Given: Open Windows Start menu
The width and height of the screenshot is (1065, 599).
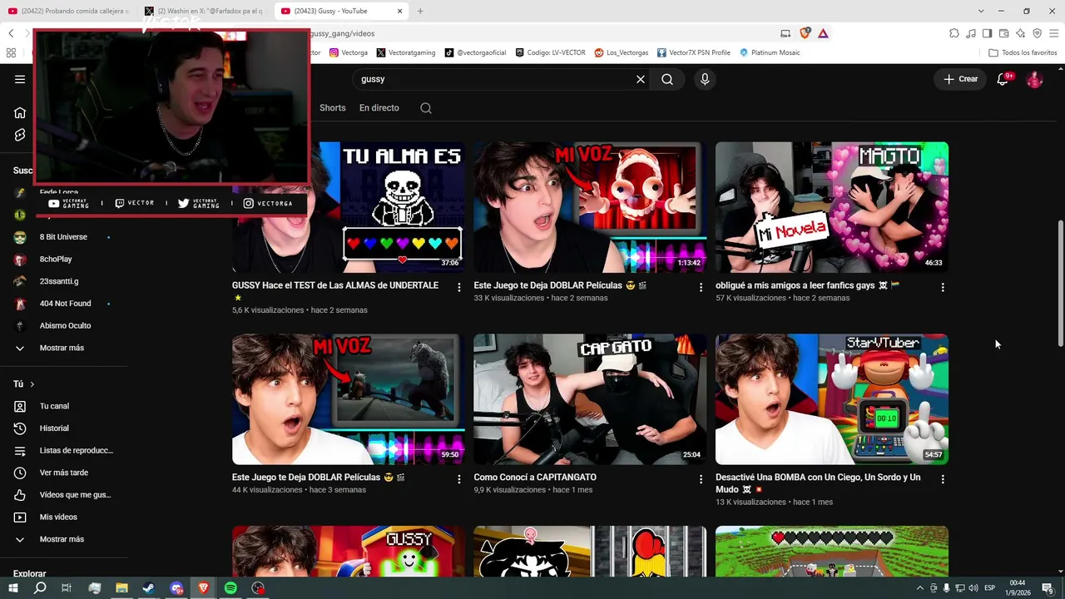Looking at the screenshot, I should [x=13, y=588].
